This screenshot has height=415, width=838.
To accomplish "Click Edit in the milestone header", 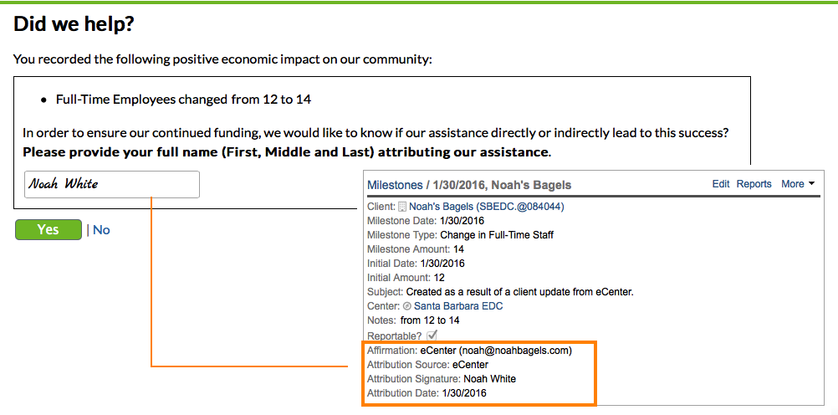I will [721, 184].
